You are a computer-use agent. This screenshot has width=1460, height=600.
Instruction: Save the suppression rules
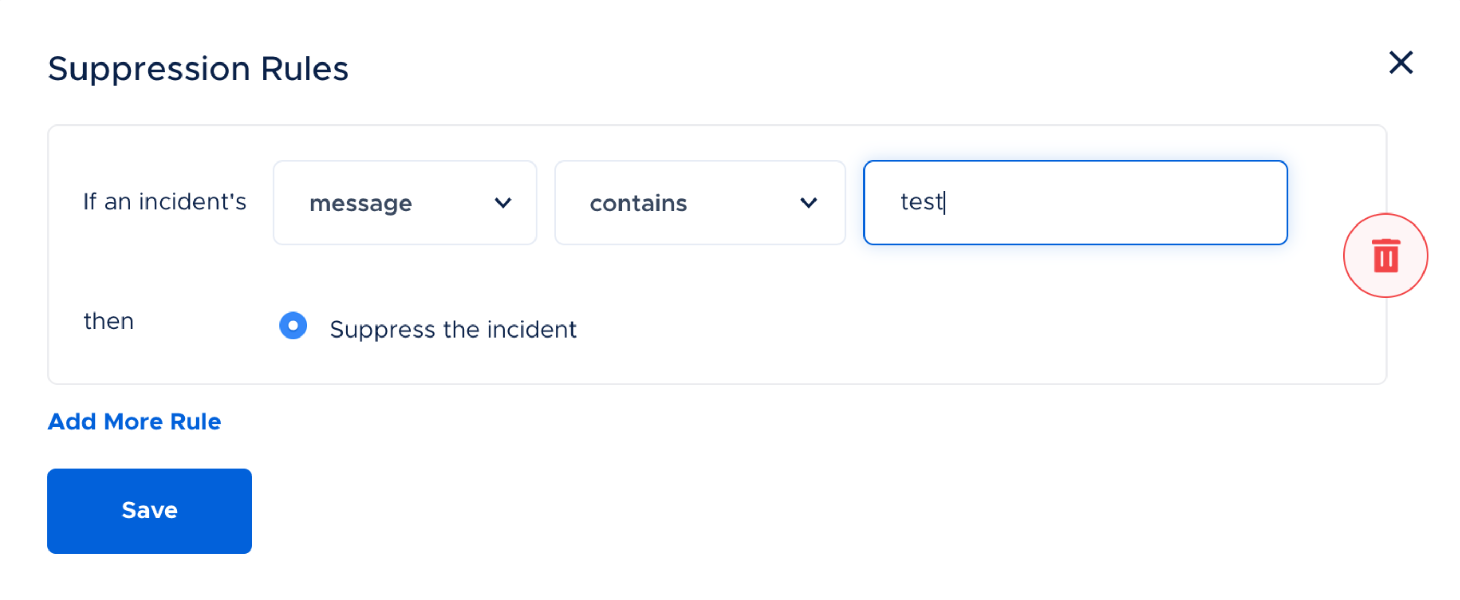[x=150, y=510]
